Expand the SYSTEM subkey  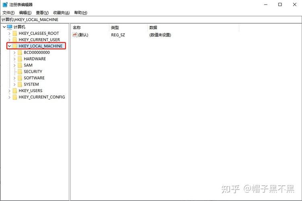(14, 84)
